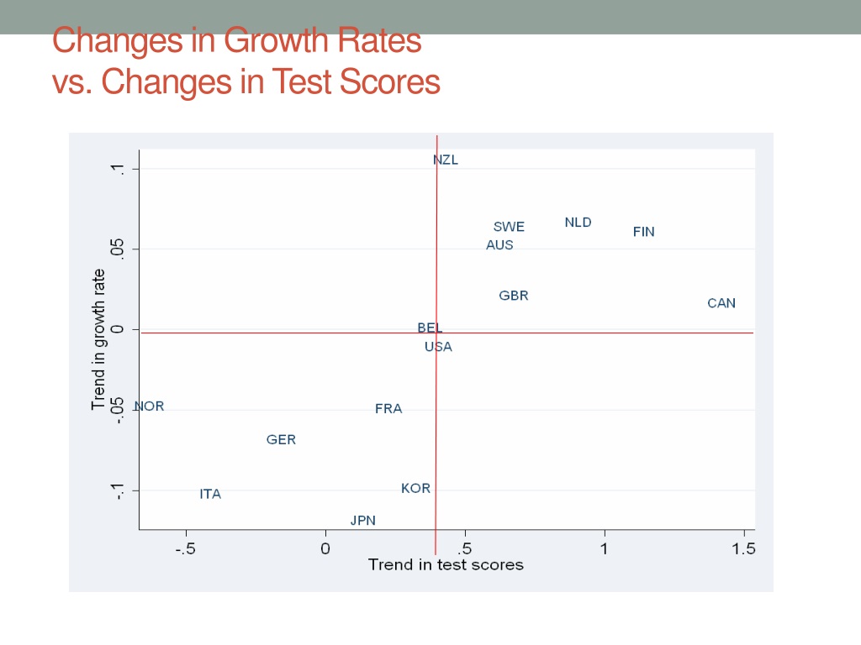Select the BEL label near zero line

(430, 328)
